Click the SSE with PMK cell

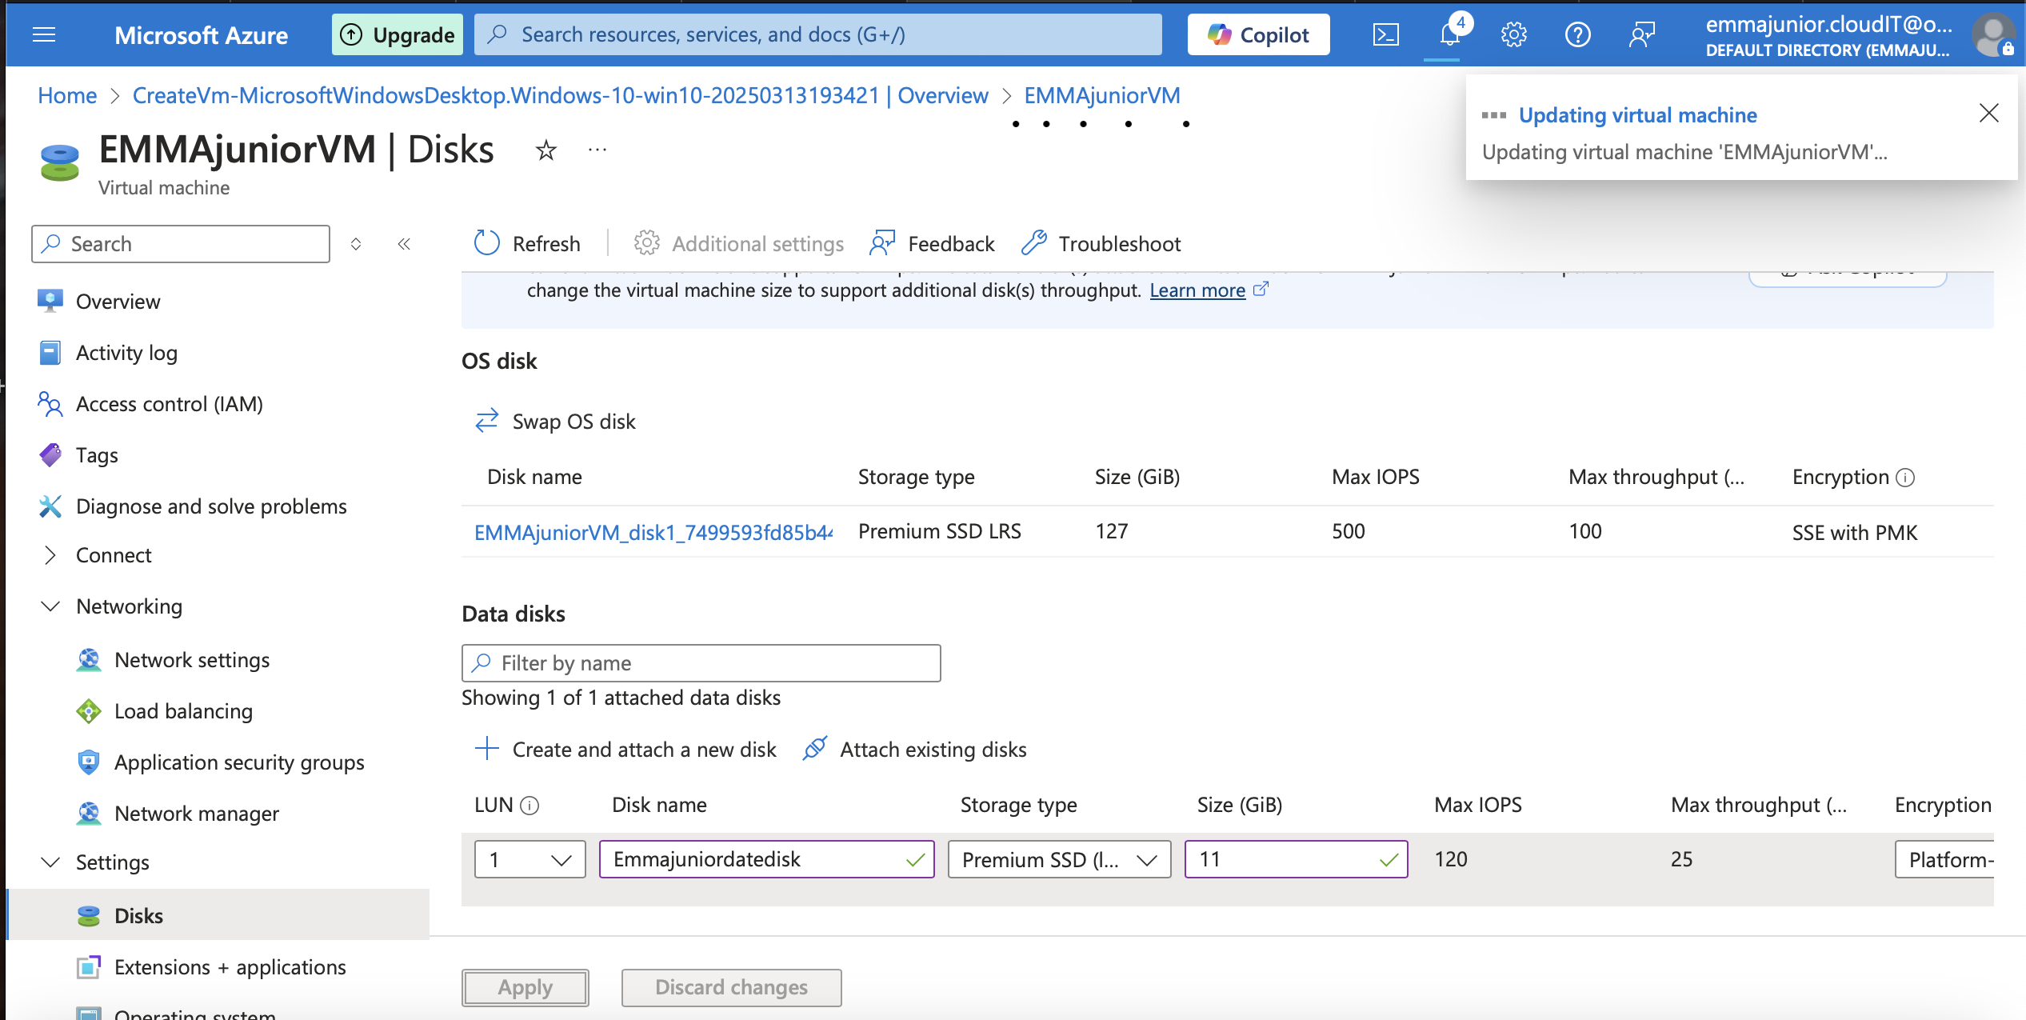coord(1854,533)
